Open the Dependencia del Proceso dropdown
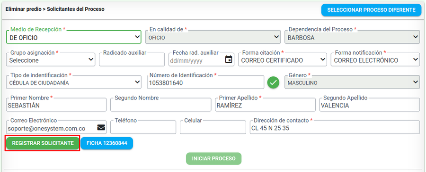This screenshot has width=426, height=172. (x=352, y=37)
